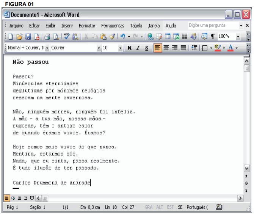Screen dimensions: 254x214
Task: Jump to next page with double down arrows
Action: (246, 191)
